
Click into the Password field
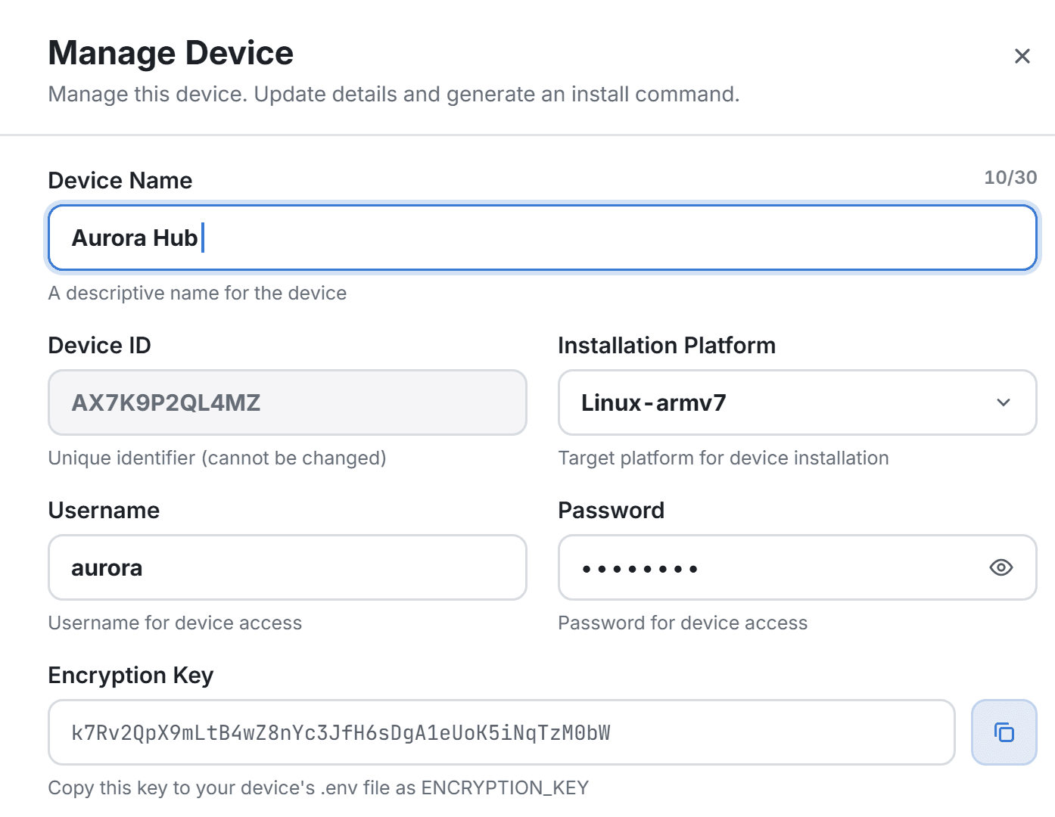click(x=797, y=567)
